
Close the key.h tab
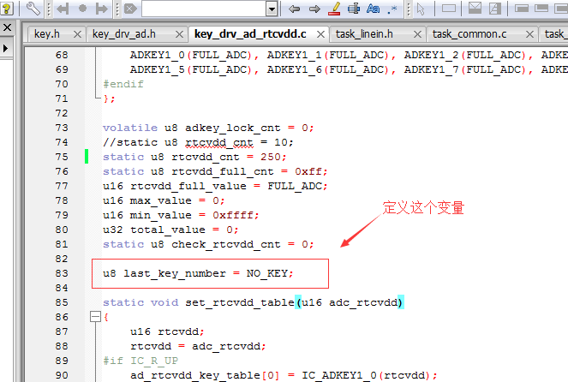[x=77, y=34]
